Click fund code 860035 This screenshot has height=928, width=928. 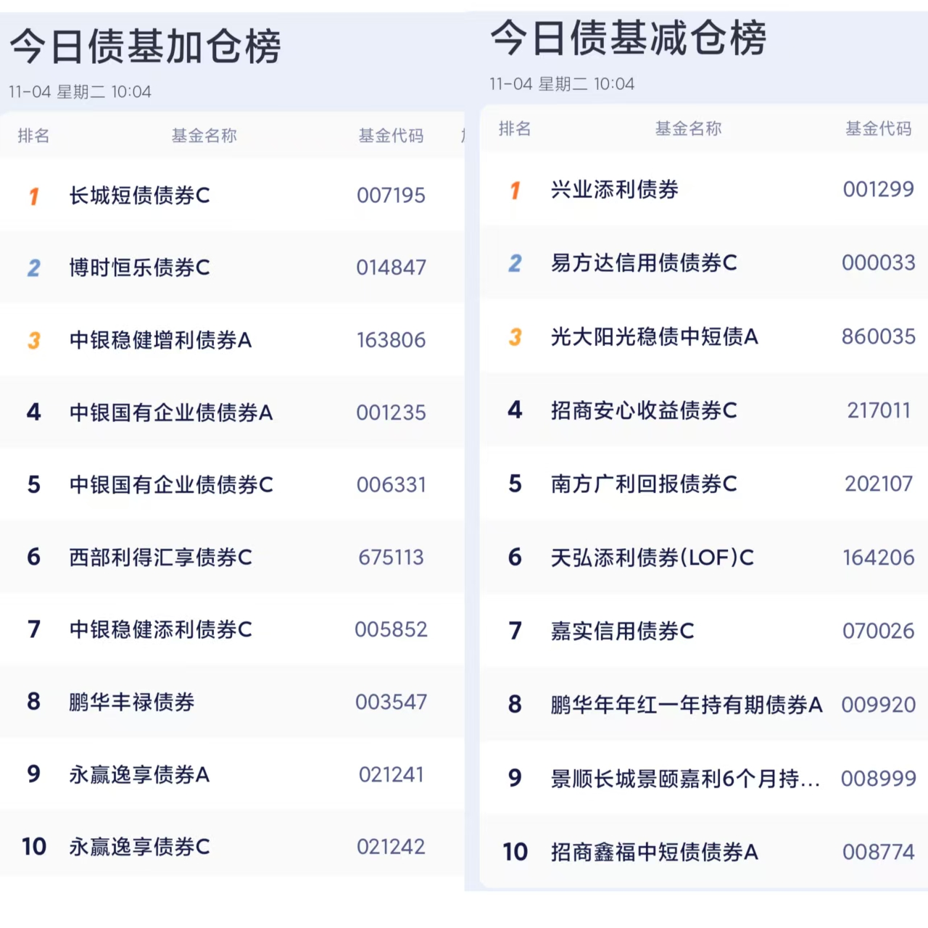pyautogui.click(x=879, y=336)
